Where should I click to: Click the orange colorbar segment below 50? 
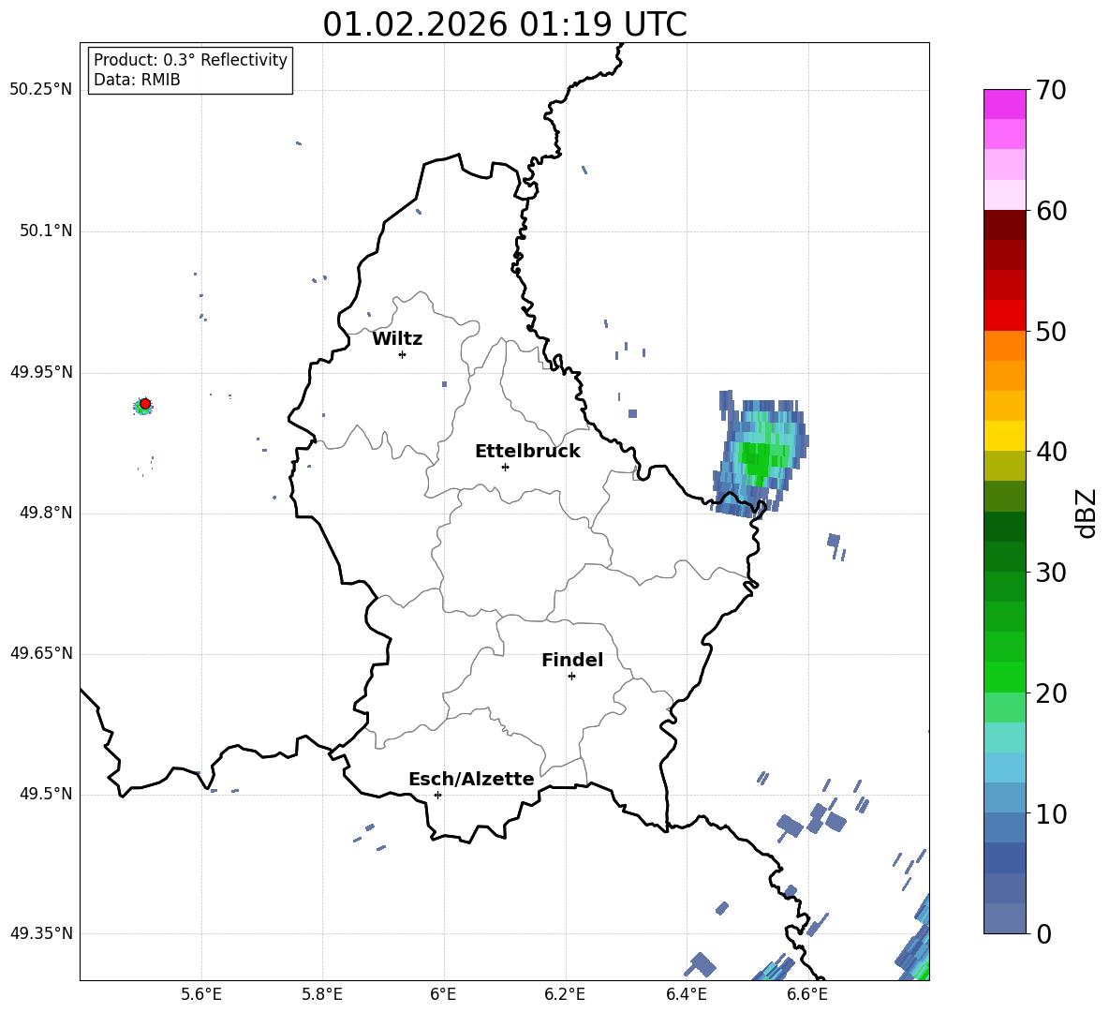(x=1004, y=345)
